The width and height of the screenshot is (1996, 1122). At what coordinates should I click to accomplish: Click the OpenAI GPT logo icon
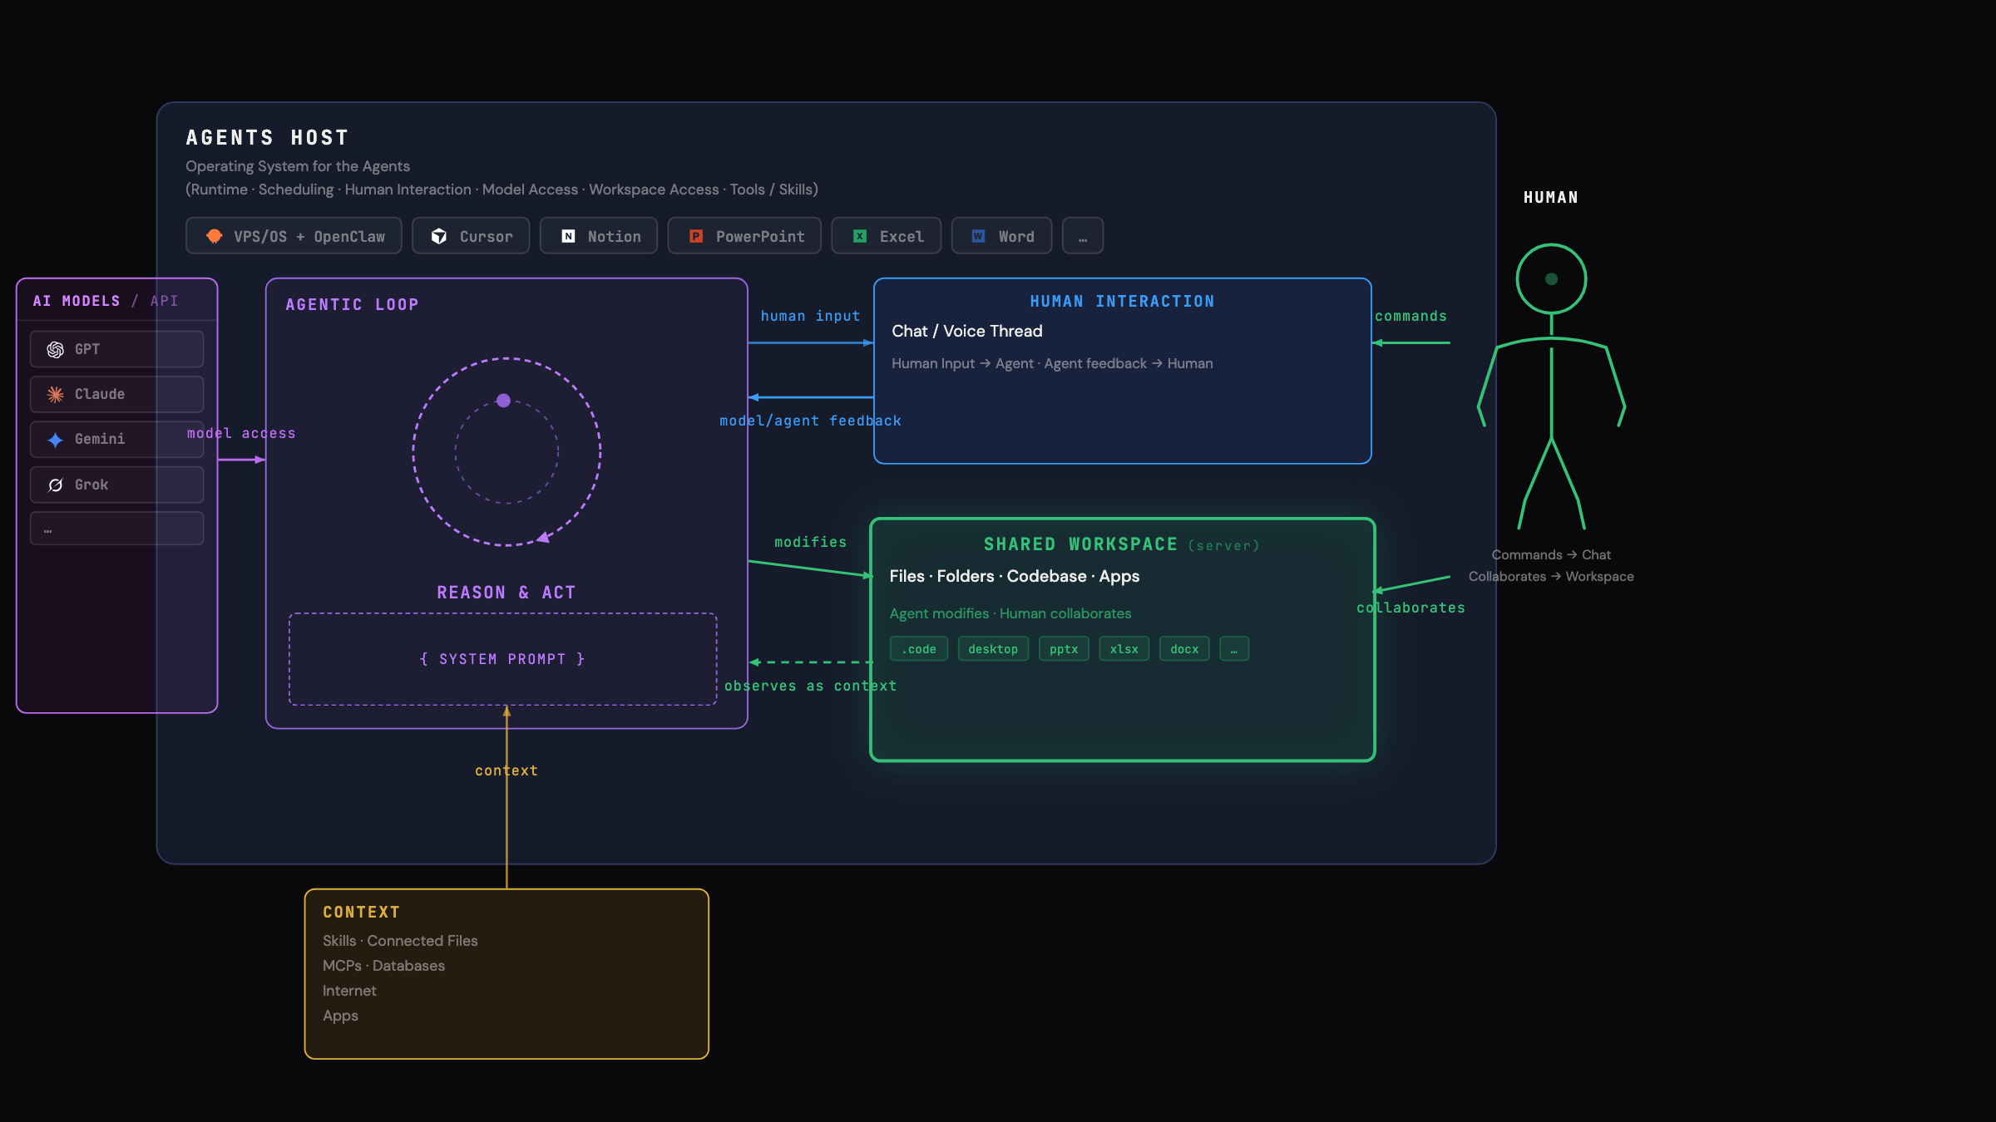pos(56,349)
